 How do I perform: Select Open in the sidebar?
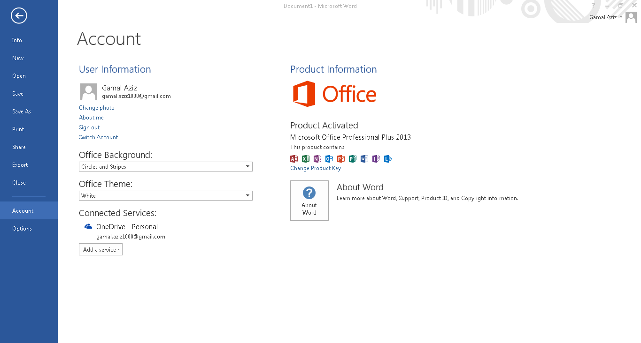29,76
